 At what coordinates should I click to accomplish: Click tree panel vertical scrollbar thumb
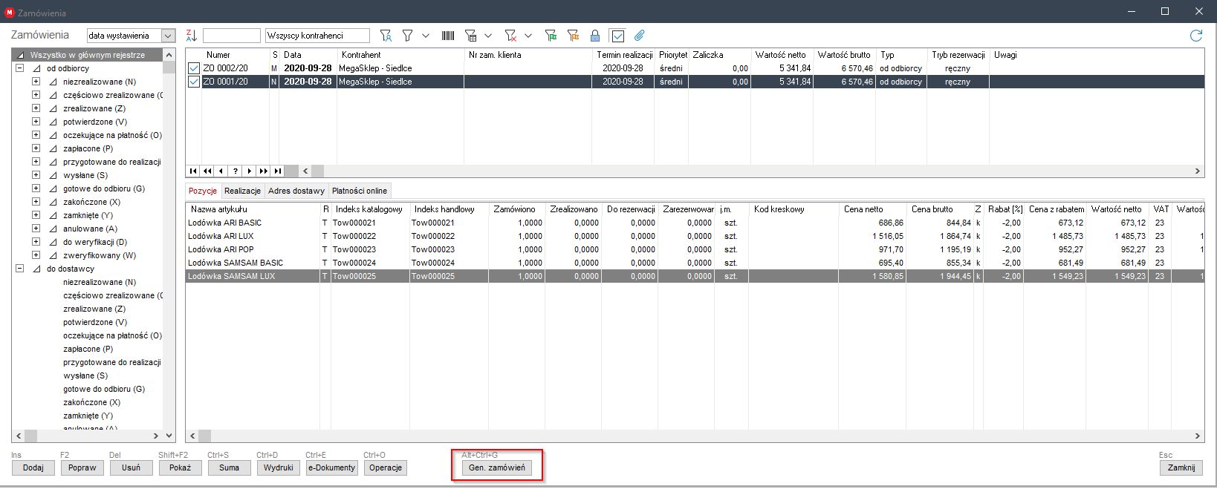169,67
